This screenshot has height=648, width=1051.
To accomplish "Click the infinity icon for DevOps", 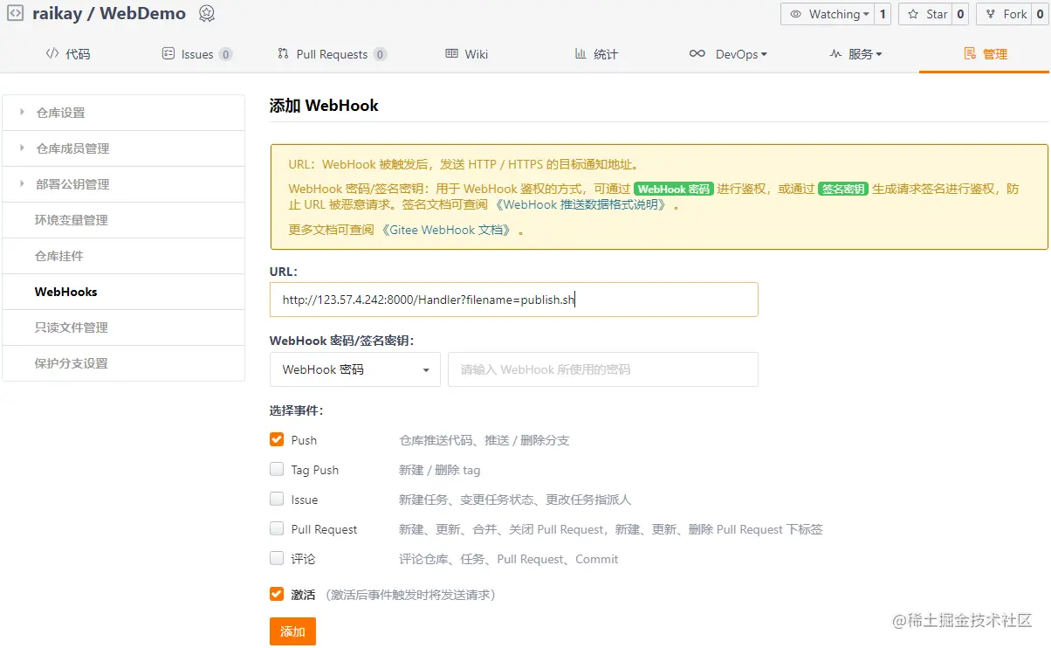I will [697, 53].
